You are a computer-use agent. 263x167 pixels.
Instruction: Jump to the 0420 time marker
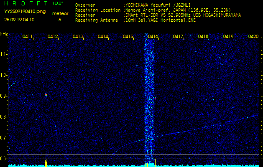click(253, 37)
